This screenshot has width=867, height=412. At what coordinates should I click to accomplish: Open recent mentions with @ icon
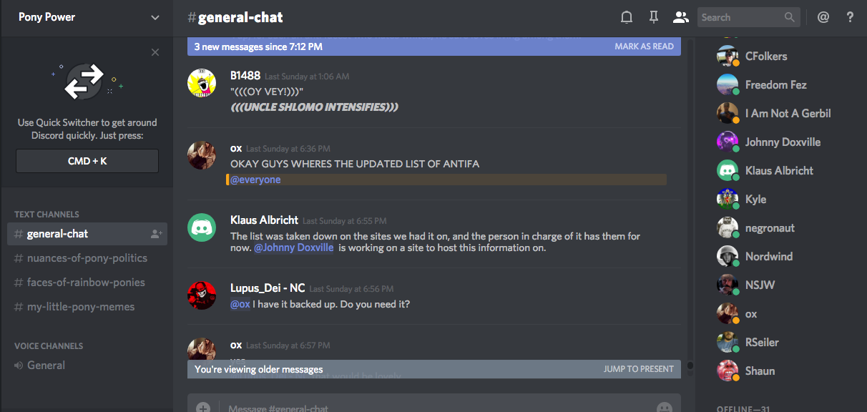coord(823,17)
